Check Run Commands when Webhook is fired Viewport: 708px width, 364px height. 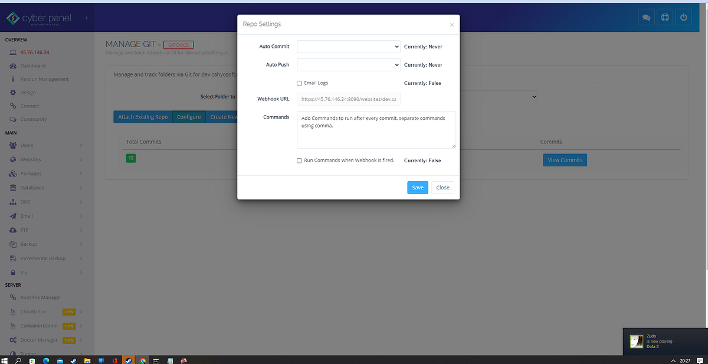299,160
